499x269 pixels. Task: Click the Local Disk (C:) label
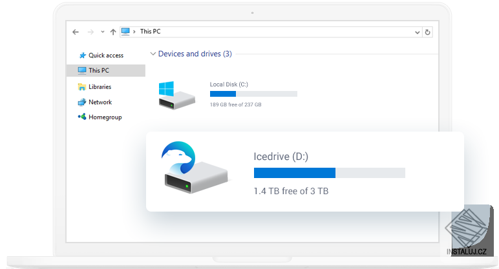pyautogui.click(x=229, y=84)
